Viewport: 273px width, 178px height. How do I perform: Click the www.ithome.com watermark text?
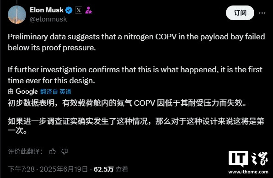point(248,172)
